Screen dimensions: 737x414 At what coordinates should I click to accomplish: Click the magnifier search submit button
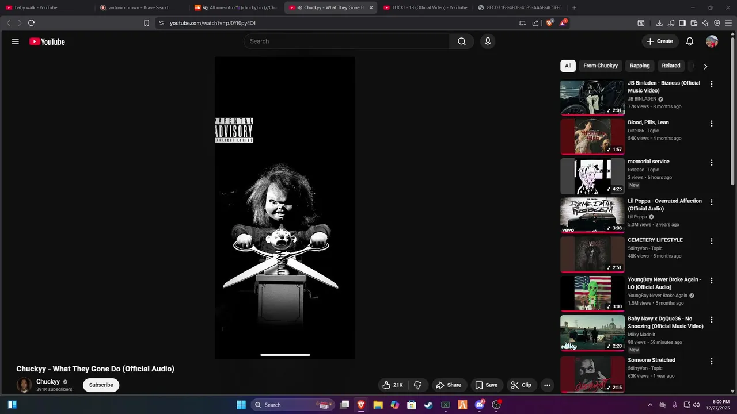coord(462,41)
